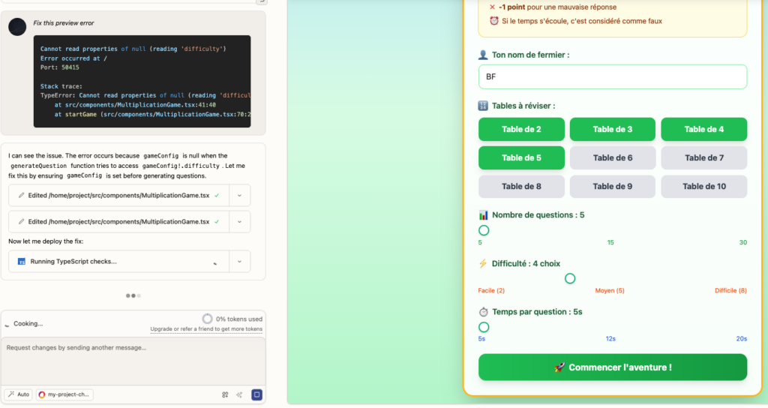Open the my-project-ch… project selector
768x408 pixels.
(x=64, y=394)
